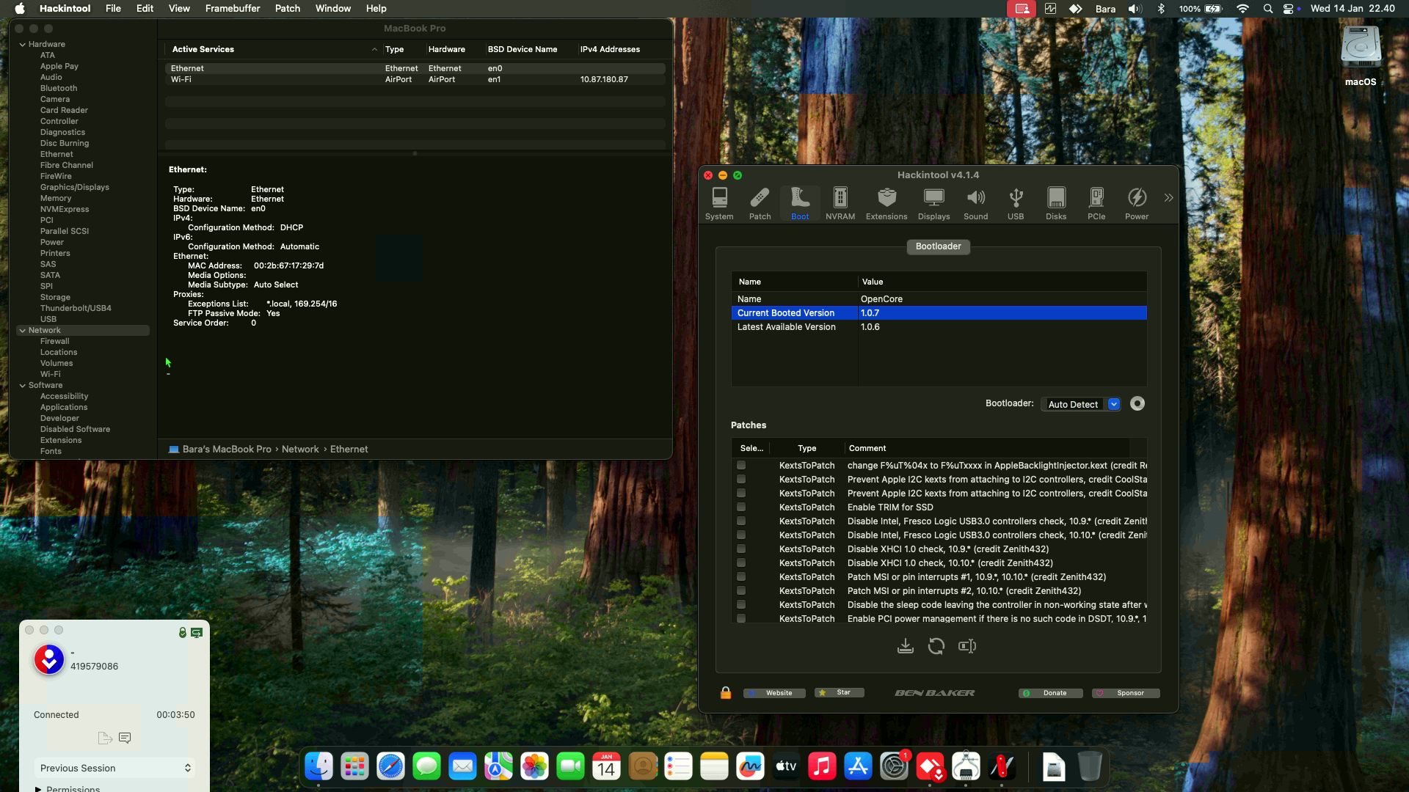Screen dimensions: 1409x792
Task: Click the refresh patches icon
Action: 936,646
